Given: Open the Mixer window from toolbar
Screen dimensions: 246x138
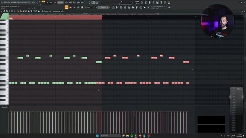Looking at the screenshot, I should (x=125, y=7).
